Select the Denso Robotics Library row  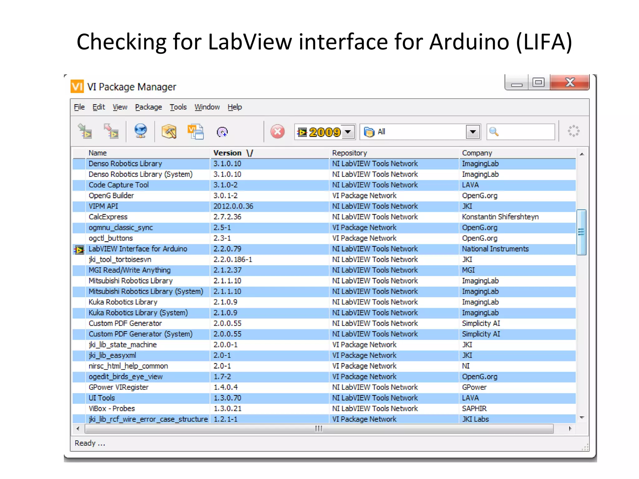coord(324,164)
